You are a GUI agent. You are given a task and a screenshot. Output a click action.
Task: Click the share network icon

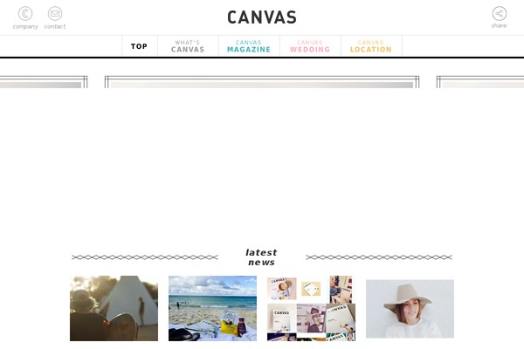(500, 14)
